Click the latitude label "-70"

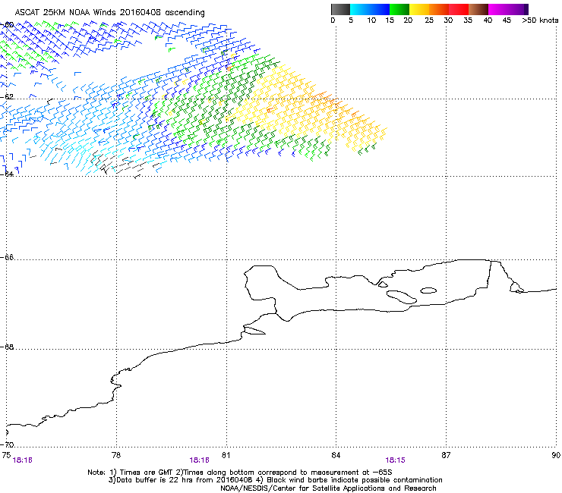coord(7,444)
